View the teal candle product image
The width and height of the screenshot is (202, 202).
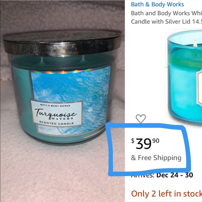[185, 76]
